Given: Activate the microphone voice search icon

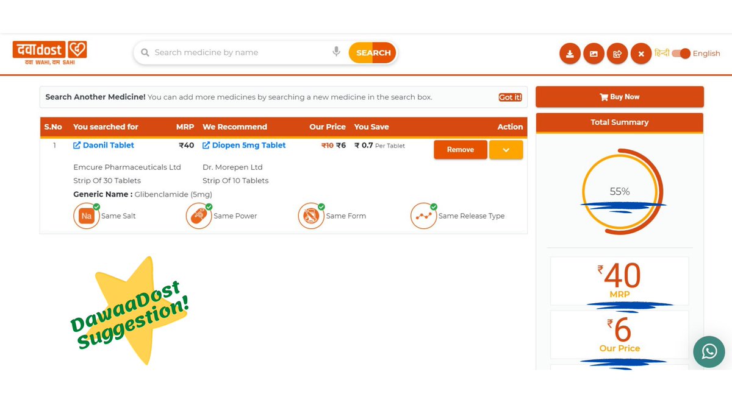Looking at the screenshot, I should click(x=336, y=52).
